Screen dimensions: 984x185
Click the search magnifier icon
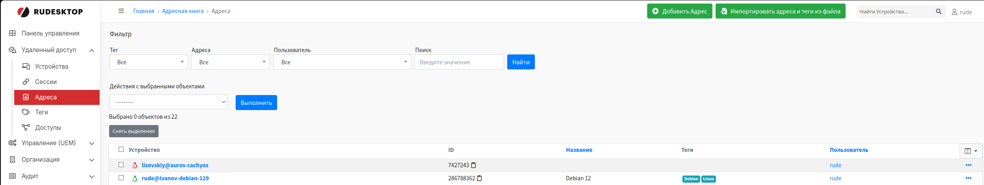[x=939, y=11]
